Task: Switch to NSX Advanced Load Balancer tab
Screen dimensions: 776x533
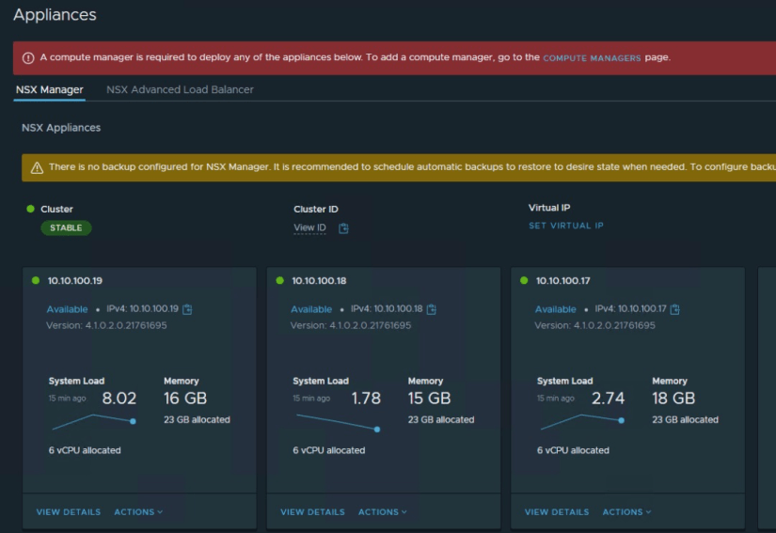Action: click(181, 89)
